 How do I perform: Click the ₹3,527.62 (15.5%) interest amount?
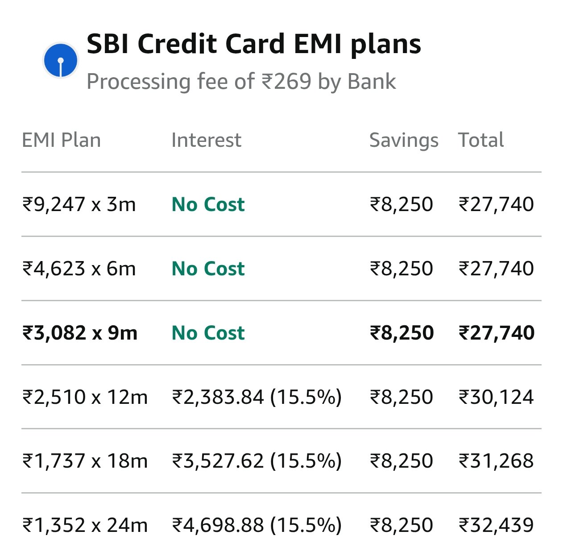point(257,461)
